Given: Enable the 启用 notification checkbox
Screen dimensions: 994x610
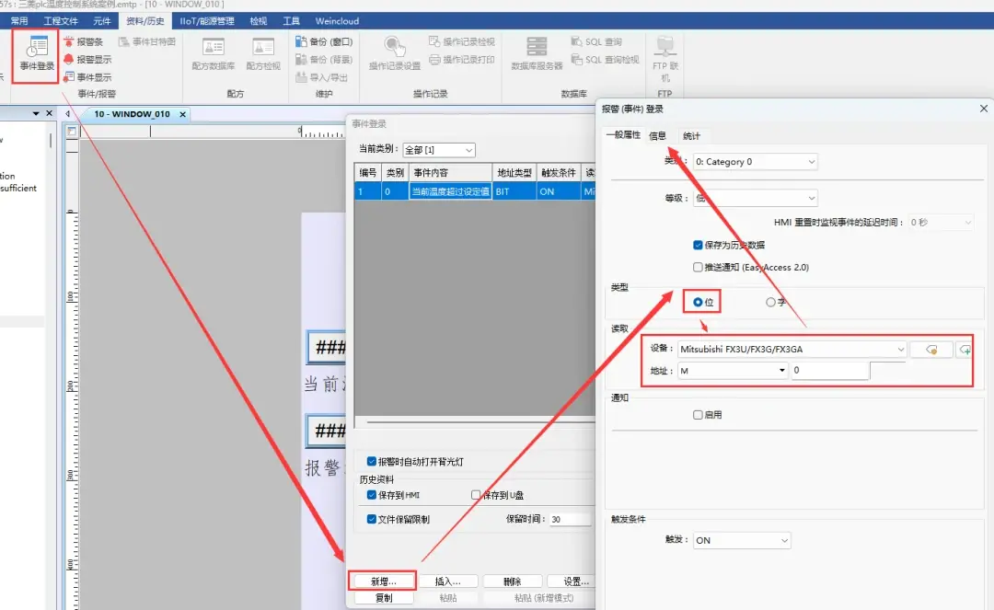Looking at the screenshot, I should pos(698,415).
